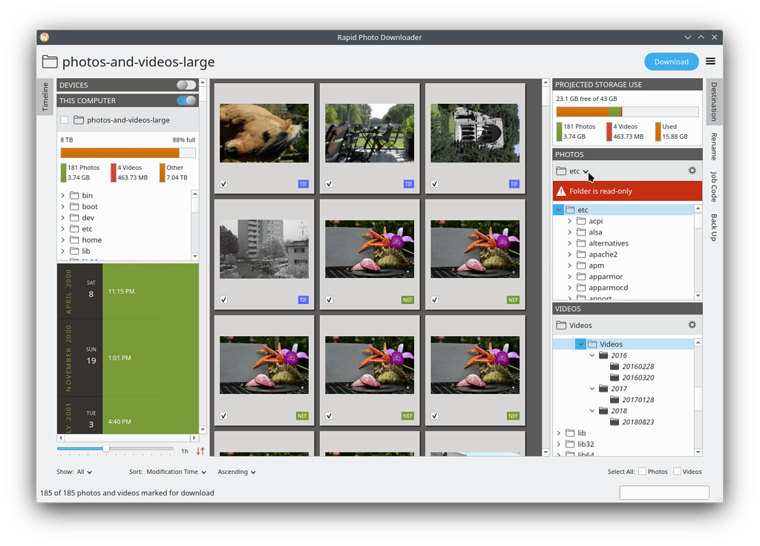
Task: Open the Show: All filter dropdown
Action: 82,472
